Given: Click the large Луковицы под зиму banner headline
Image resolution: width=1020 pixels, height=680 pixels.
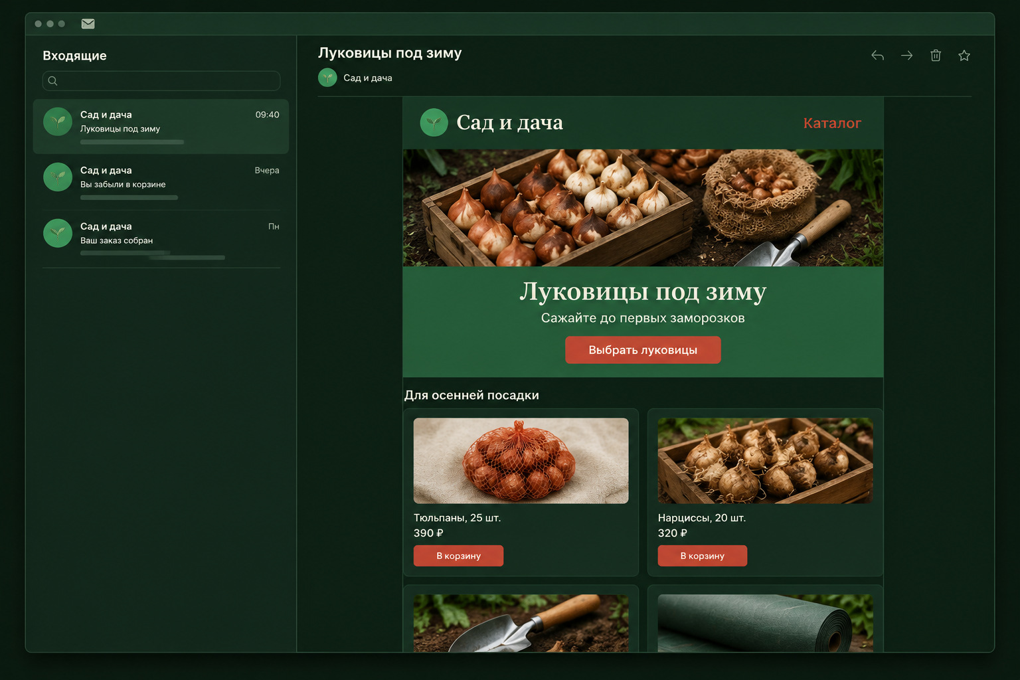Looking at the screenshot, I should coord(643,292).
